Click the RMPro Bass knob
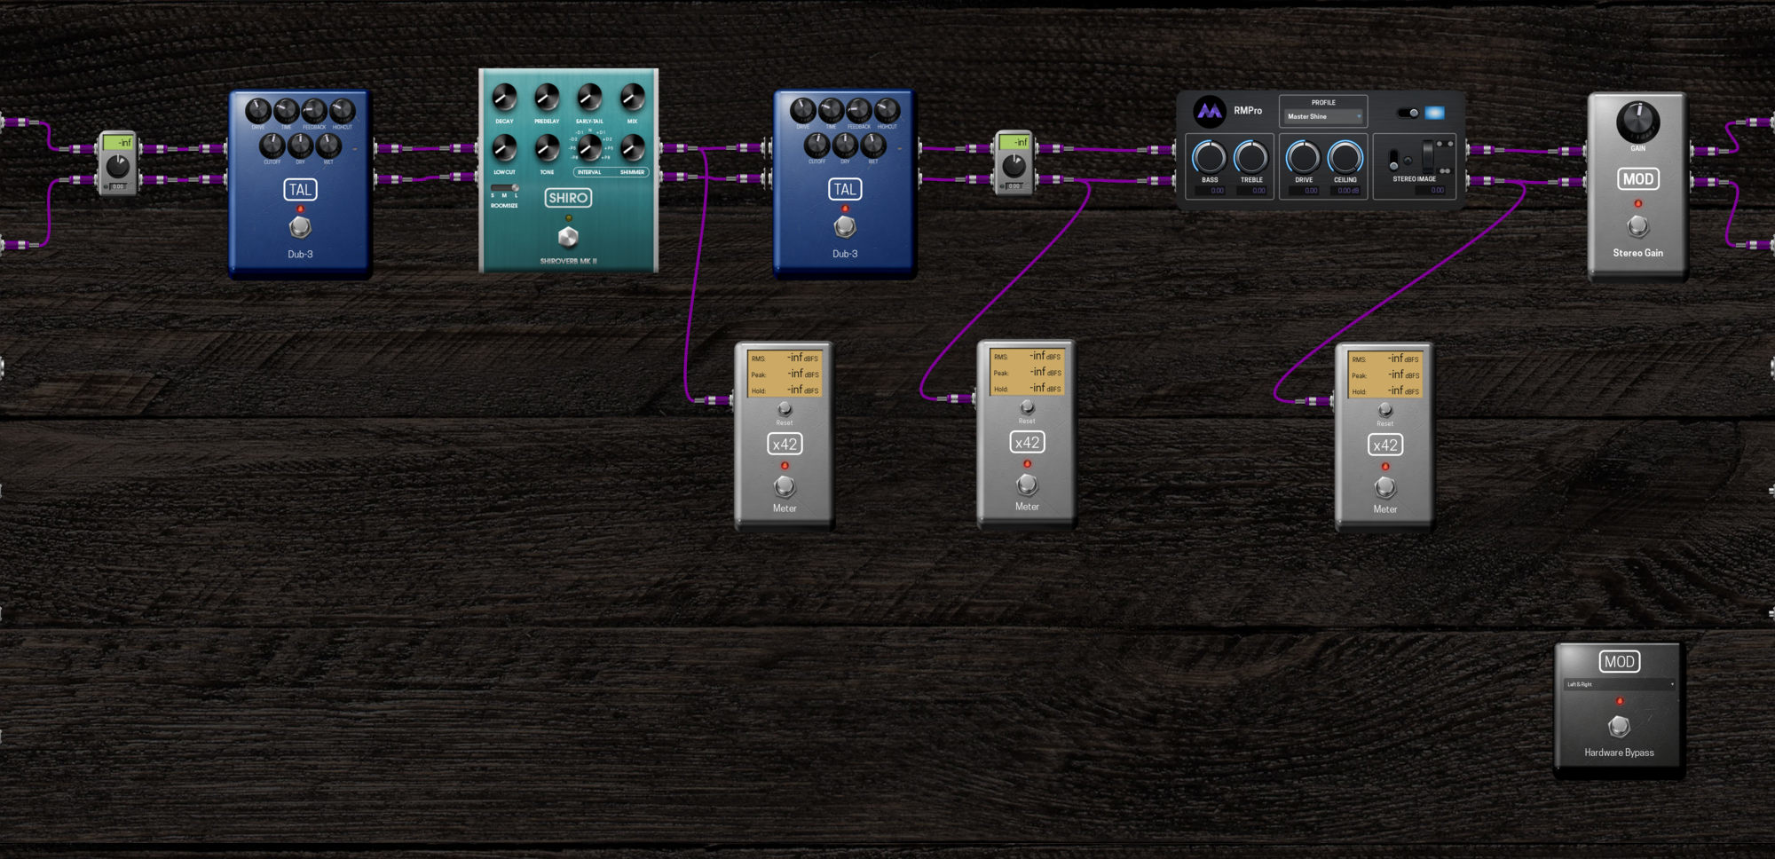This screenshot has width=1775, height=859. [x=1209, y=157]
